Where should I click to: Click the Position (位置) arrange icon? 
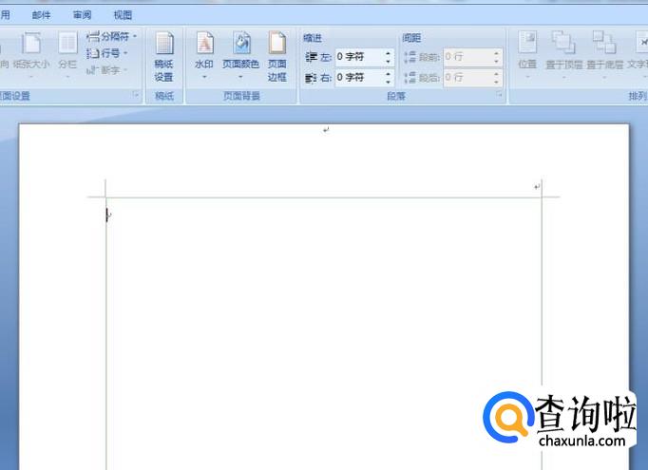pos(527,54)
